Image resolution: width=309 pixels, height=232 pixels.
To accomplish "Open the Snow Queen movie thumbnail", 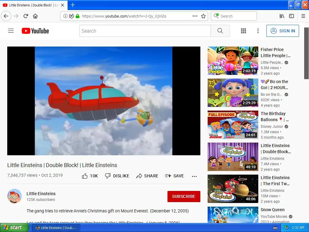I will 233,215.
